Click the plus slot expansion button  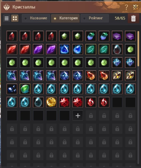tap(78, 115)
